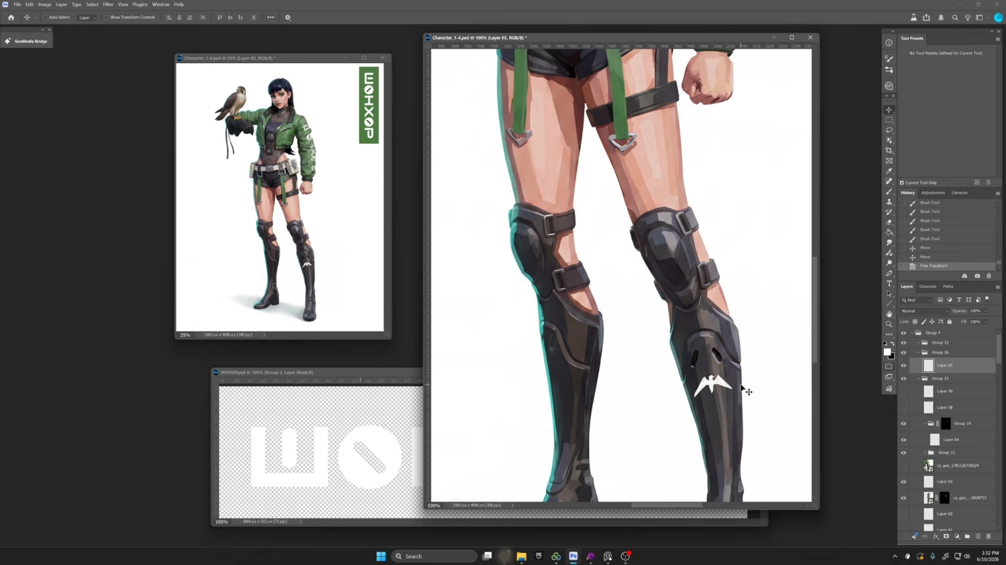The height and width of the screenshot is (565, 1006).
Task: Select the Eraser tool
Action: pyautogui.click(x=889, y=223)
